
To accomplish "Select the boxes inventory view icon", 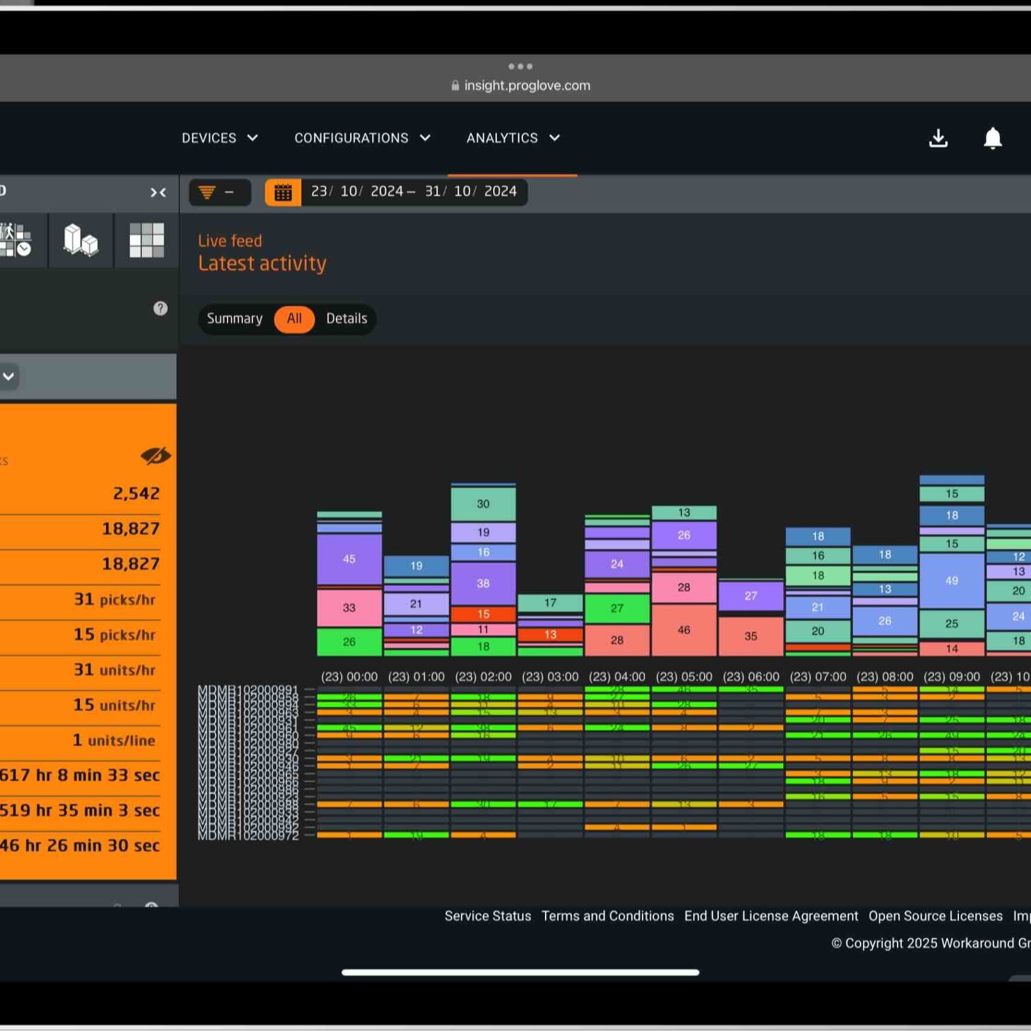I will (x=81, y=241).
